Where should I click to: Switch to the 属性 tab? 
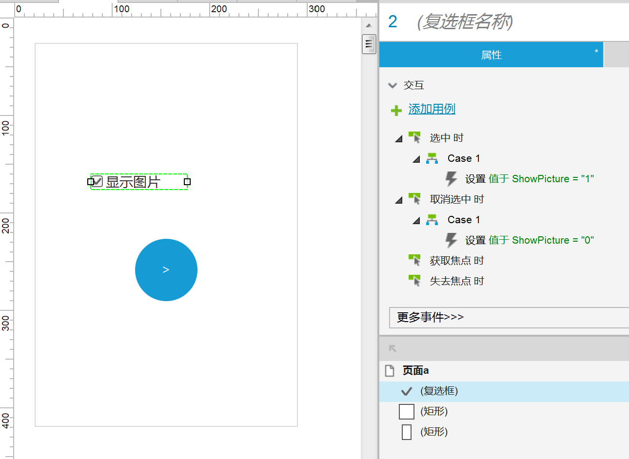pyautogui.click(x=491, y=55)
